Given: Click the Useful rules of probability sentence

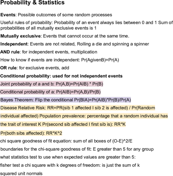Looking at the screenshot, I should tap(86, 25).
